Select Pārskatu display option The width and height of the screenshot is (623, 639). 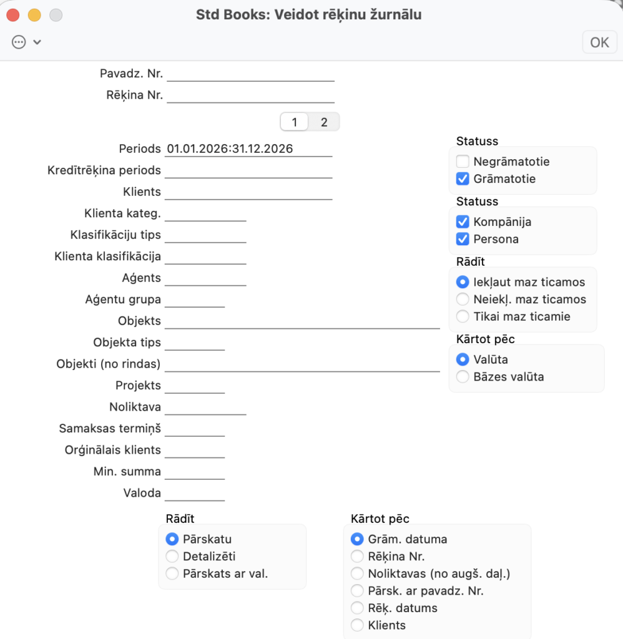coord(172,539)
